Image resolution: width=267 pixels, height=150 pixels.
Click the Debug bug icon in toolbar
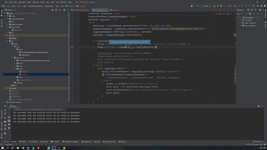(218, 6)
